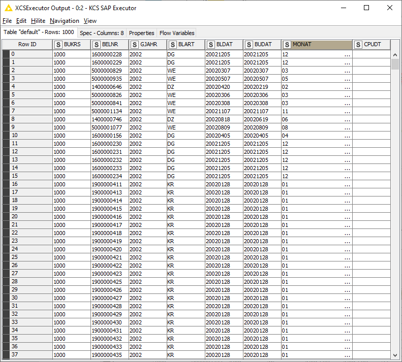
Task: Click the string type icon for BLART
Action: pos(173,45)
